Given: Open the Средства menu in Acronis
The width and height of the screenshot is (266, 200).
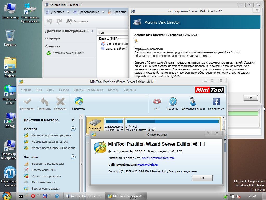Looking at the screenshot, I should pyautogui.click(x=117, y=12).
